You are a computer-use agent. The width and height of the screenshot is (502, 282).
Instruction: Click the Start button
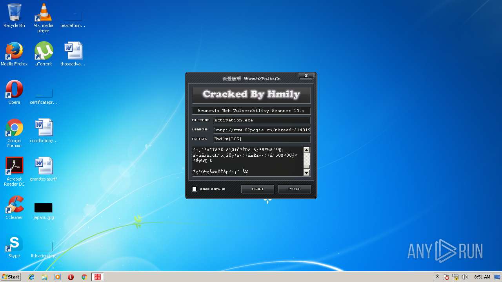11,277
